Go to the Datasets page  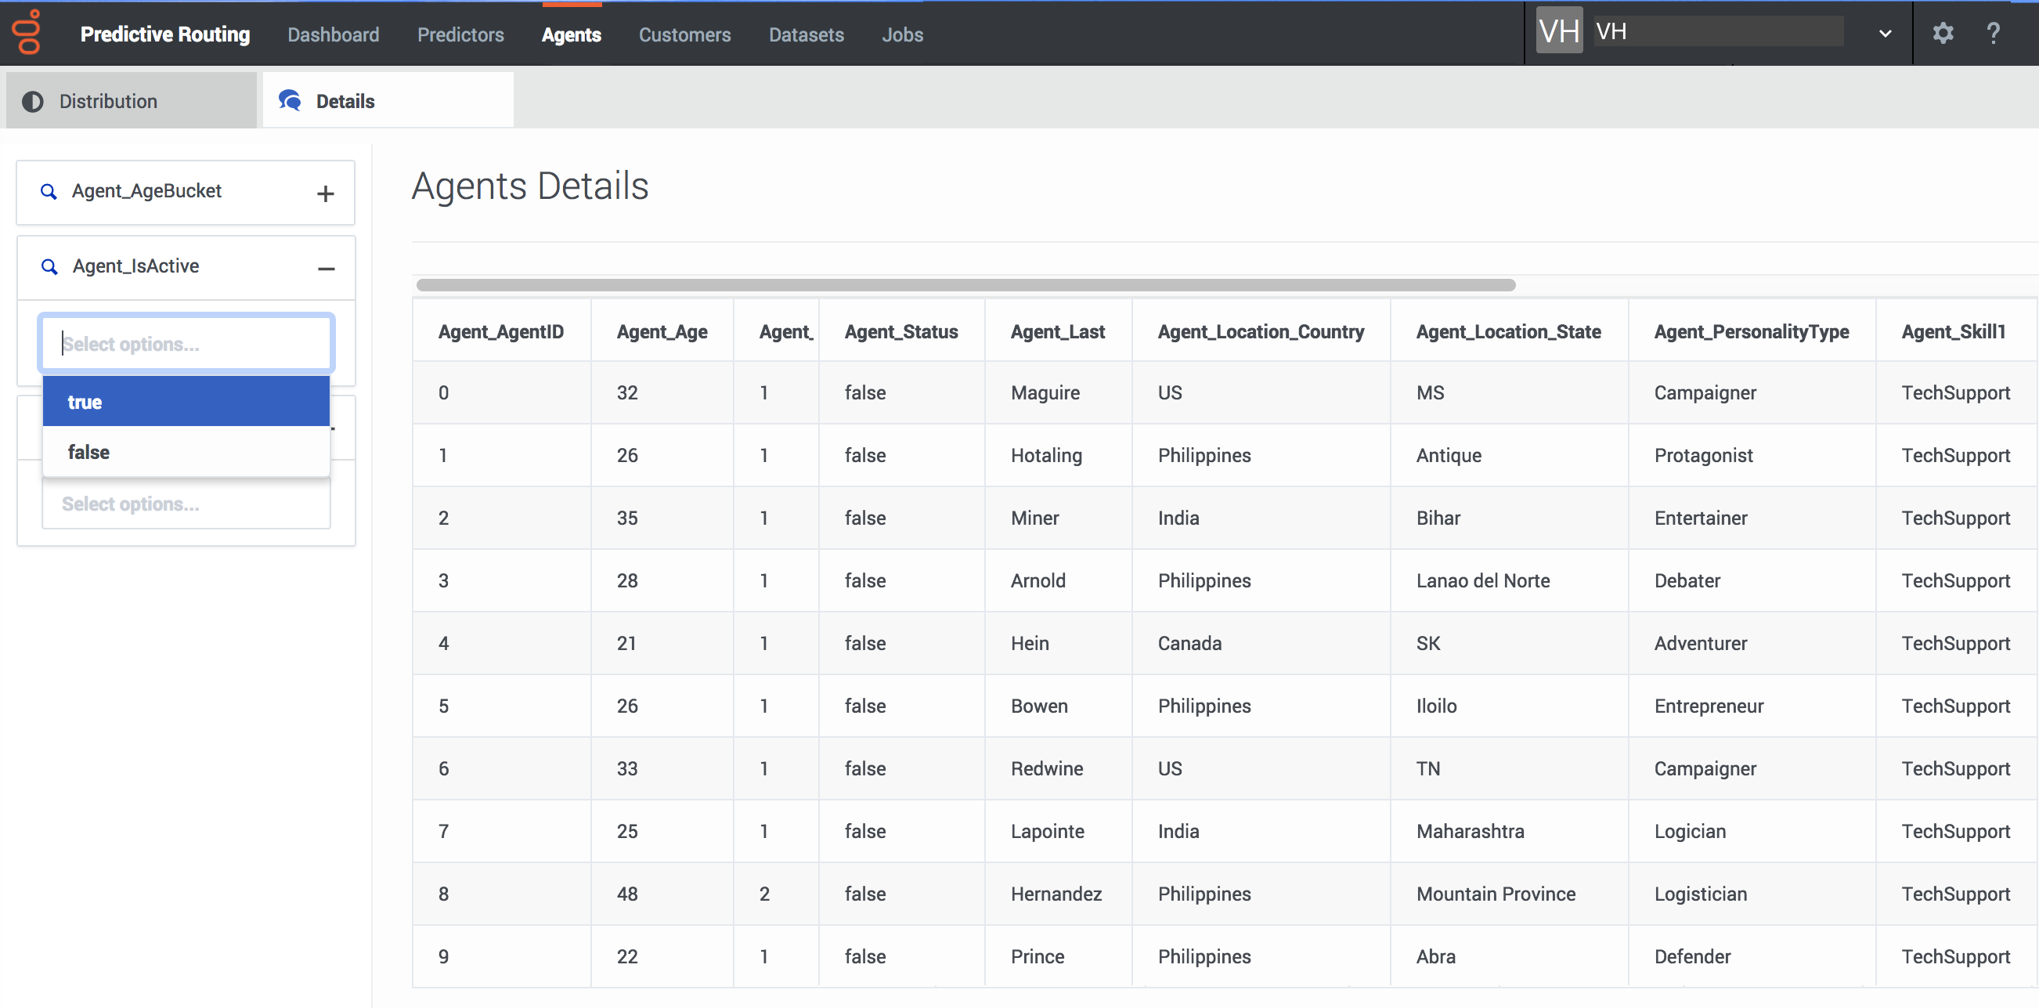[x=806, y=34]
